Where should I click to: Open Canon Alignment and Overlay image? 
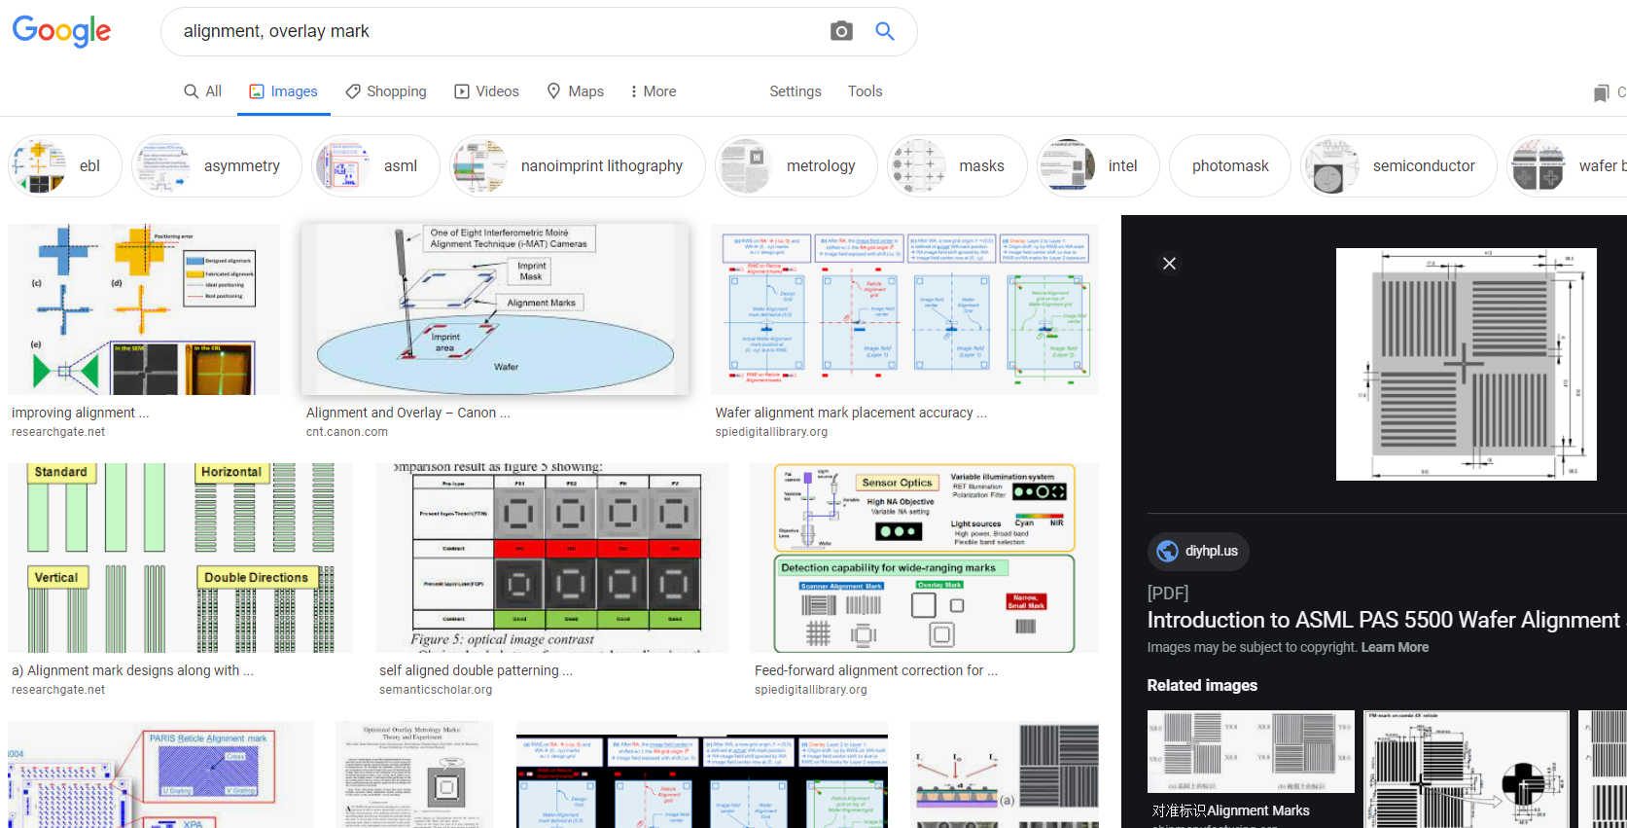click(495, 309)
